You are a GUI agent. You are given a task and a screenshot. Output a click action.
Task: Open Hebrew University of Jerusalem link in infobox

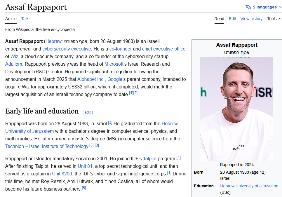pyautogui.click(x=249, y=186)
